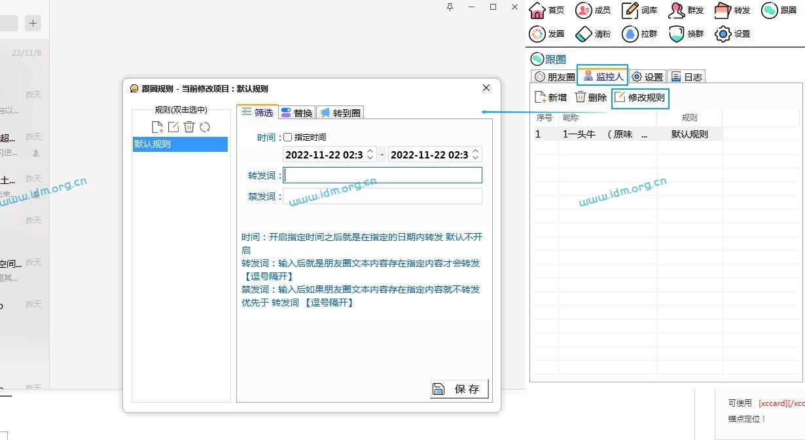
Task: Click the 序号 column header
Action: click(x=545, y=118)
